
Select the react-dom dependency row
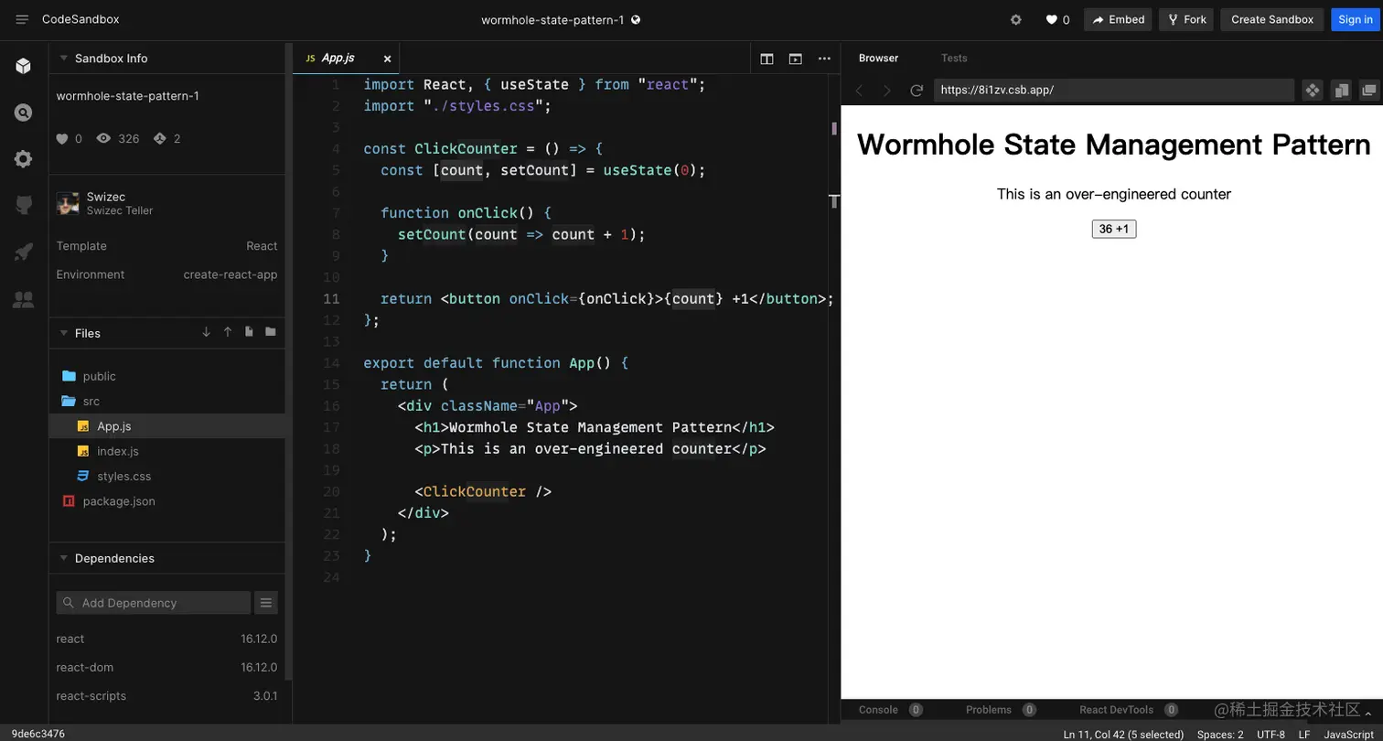click(166, 667)
